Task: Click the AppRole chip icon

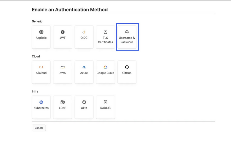Action: (x=41, y=32)
